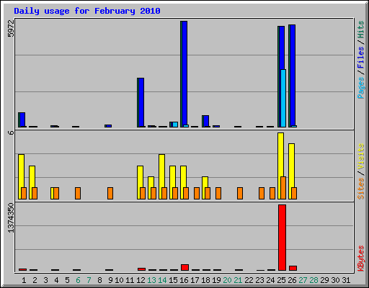Click day label 26 on the x-axis
The width and height of the screenshot is (369, 288).
click(292, 280)
